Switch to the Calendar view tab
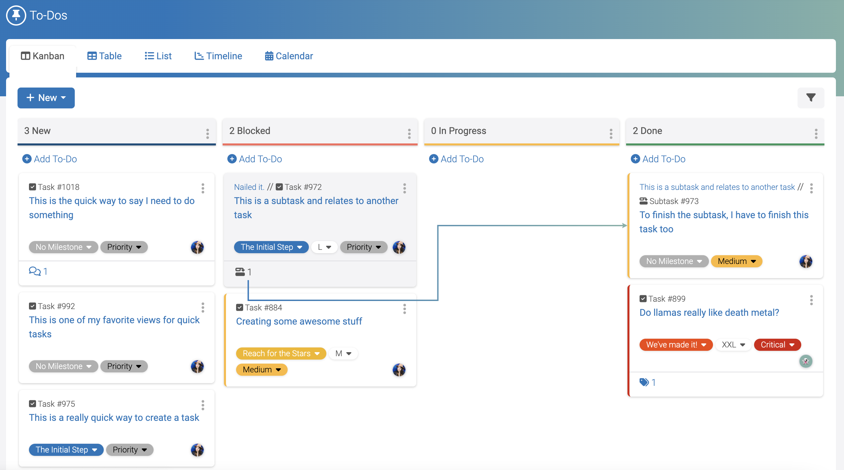844x470 pixels. coord(289,56)
